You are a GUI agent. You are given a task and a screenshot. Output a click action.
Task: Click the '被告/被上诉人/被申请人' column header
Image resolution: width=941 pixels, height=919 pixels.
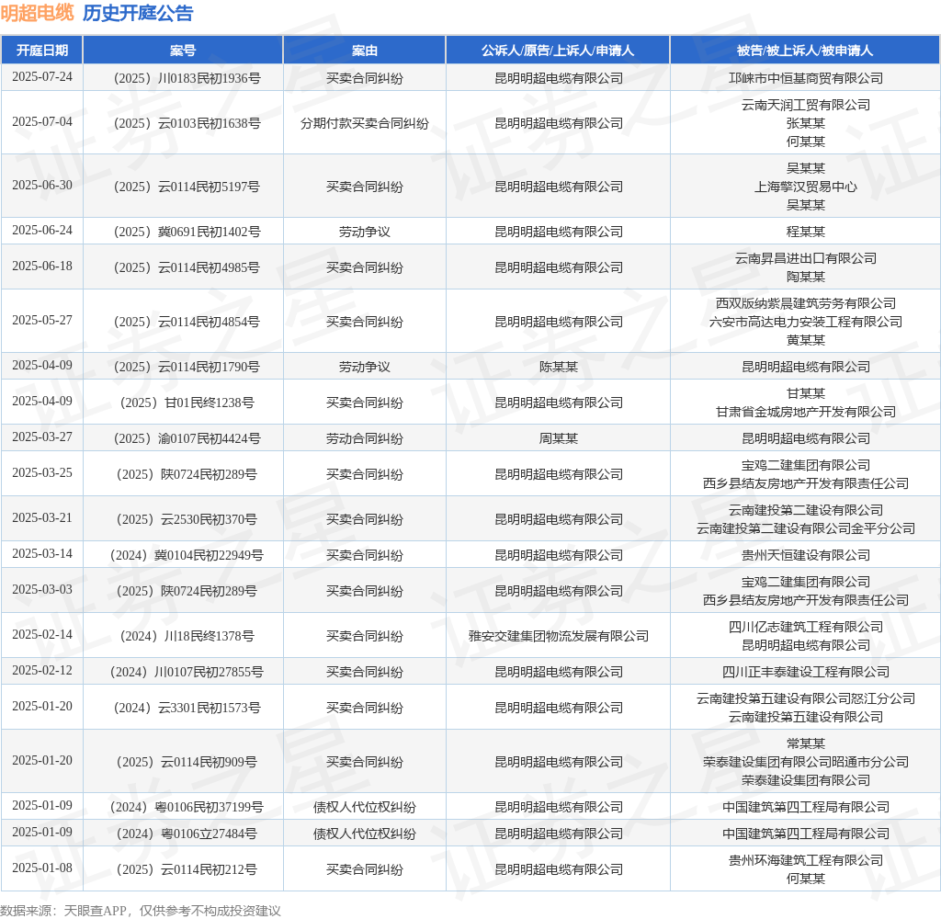[805, 51]
